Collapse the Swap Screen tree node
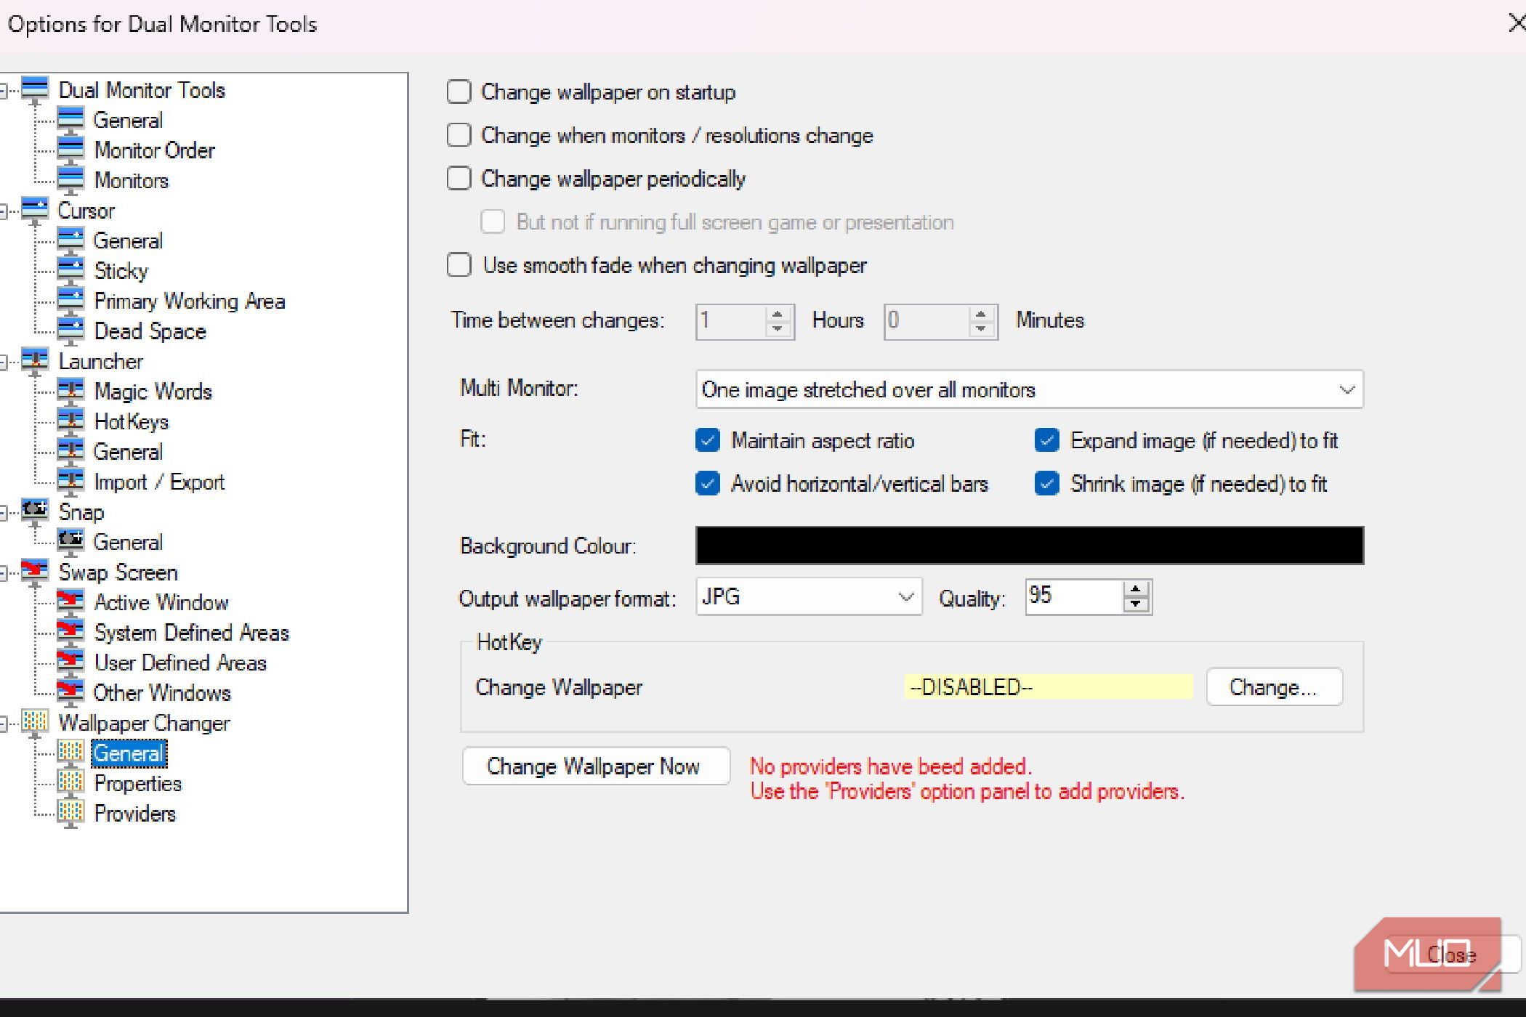Viewport: 1526px width, 1017px height. (4, 573)
